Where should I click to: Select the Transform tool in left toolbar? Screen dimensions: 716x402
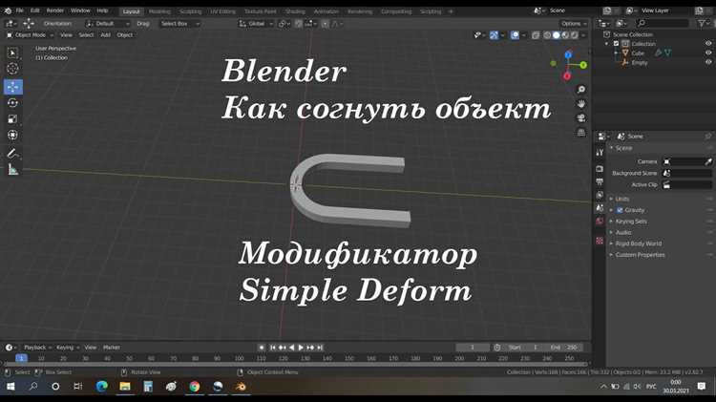pyautogui.click(x=12, y=136)
